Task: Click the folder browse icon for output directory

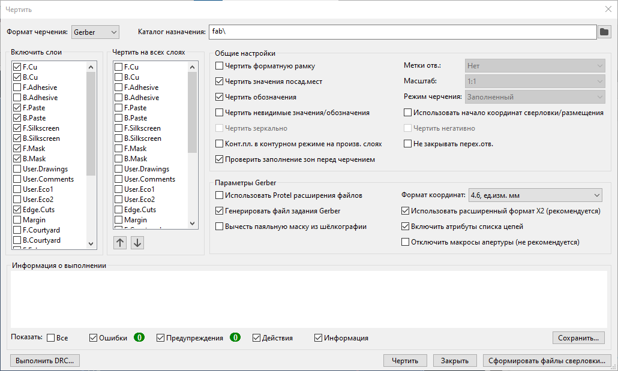Action: pos(605,32)
